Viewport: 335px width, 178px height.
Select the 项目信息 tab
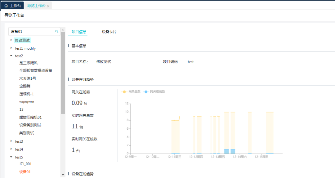point(79,32)
